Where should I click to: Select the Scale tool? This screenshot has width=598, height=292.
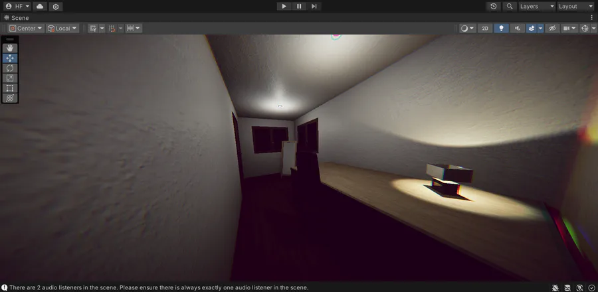click(x=10, y=78)
